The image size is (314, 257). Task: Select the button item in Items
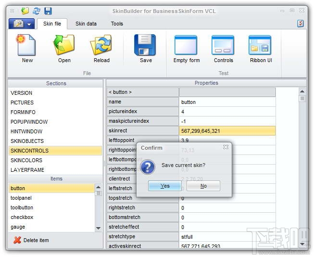pyautogui.click(x=51, y=188)
